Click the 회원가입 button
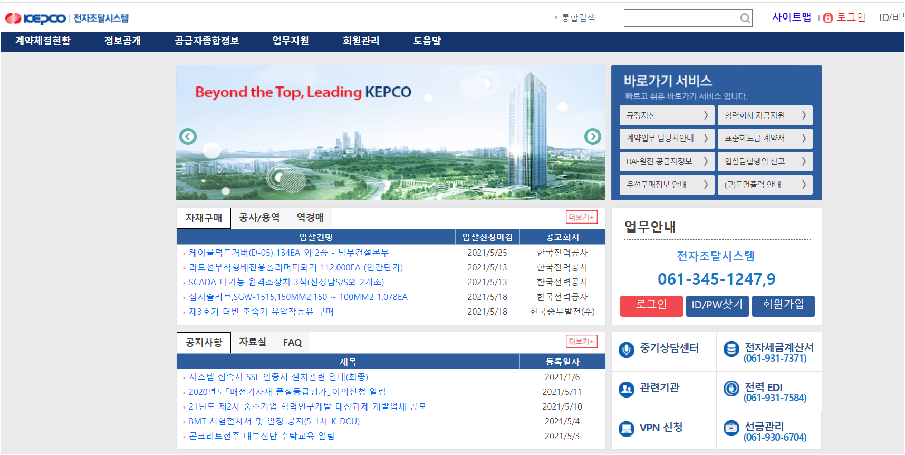The image size is (905, 455). coord(783,306)
